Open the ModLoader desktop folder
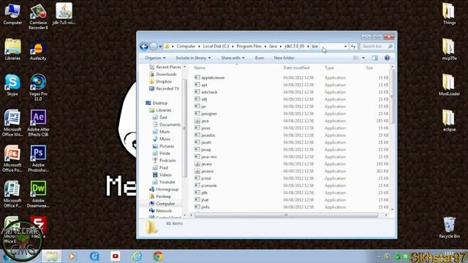This screenshot has width=468, height=263. point(449,85)
